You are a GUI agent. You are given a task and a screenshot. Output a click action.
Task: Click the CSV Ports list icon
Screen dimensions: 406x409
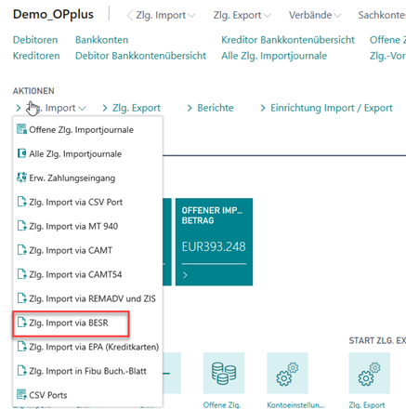[21, 395]
